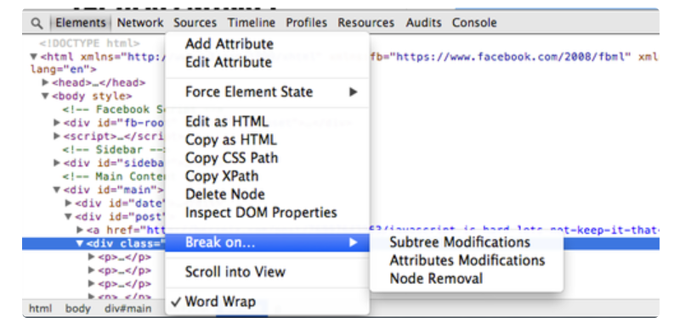
Task: Expand the first p node under highlighted div
Action: tap(91, 256)
